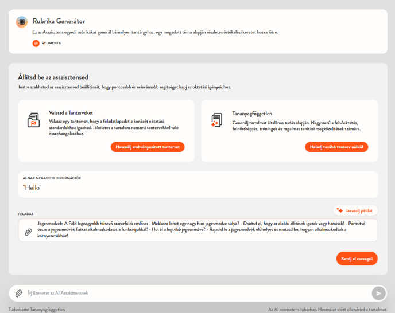Click the Rubrika Generátor app icon
Image resolution: width=395 pixels, height=313 pixels.
[22, 22]
